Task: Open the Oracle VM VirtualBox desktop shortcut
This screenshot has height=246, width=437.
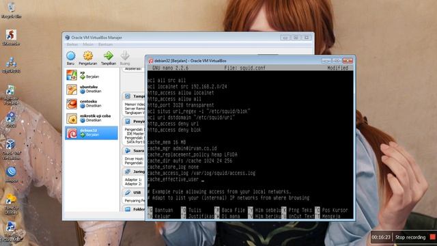Action: (11, 149)
